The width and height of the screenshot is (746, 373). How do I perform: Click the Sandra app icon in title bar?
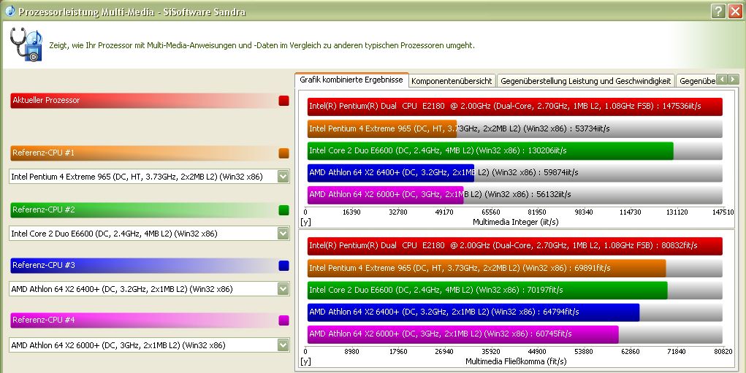click(x=10, y=10)
